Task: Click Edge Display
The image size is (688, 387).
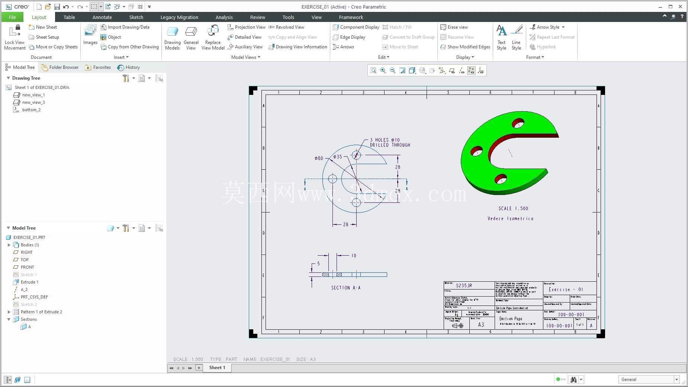Action: click(349, 37)
